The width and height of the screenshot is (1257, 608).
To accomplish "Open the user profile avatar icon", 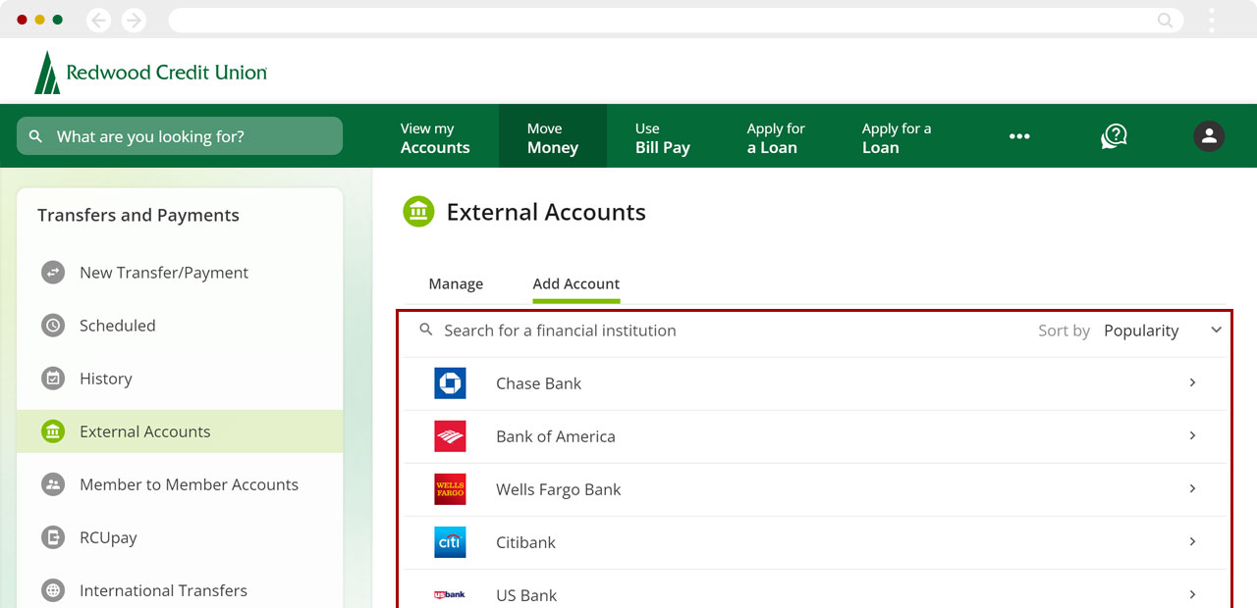I will pyautogui.click(x=1209, y=136).
